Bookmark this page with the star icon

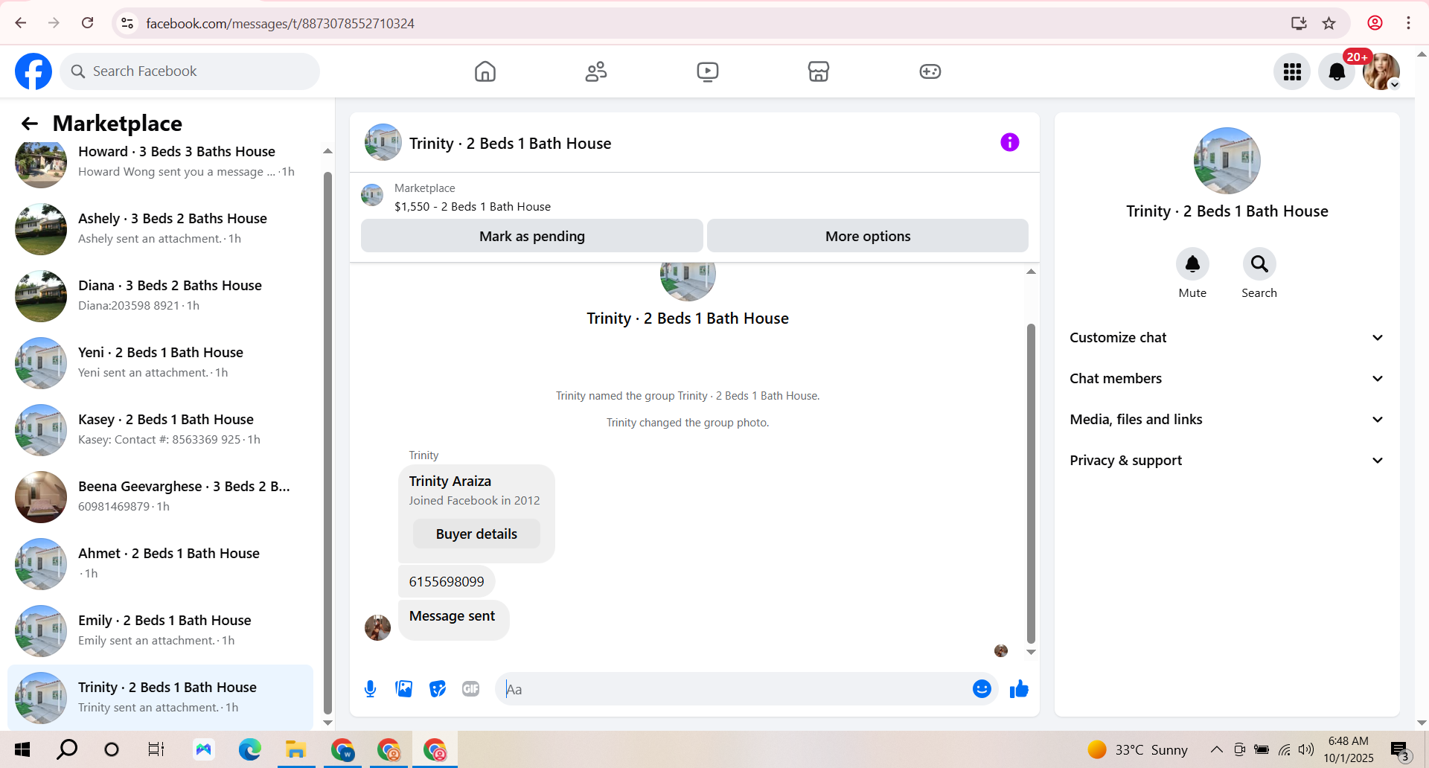click(1329, 23)
